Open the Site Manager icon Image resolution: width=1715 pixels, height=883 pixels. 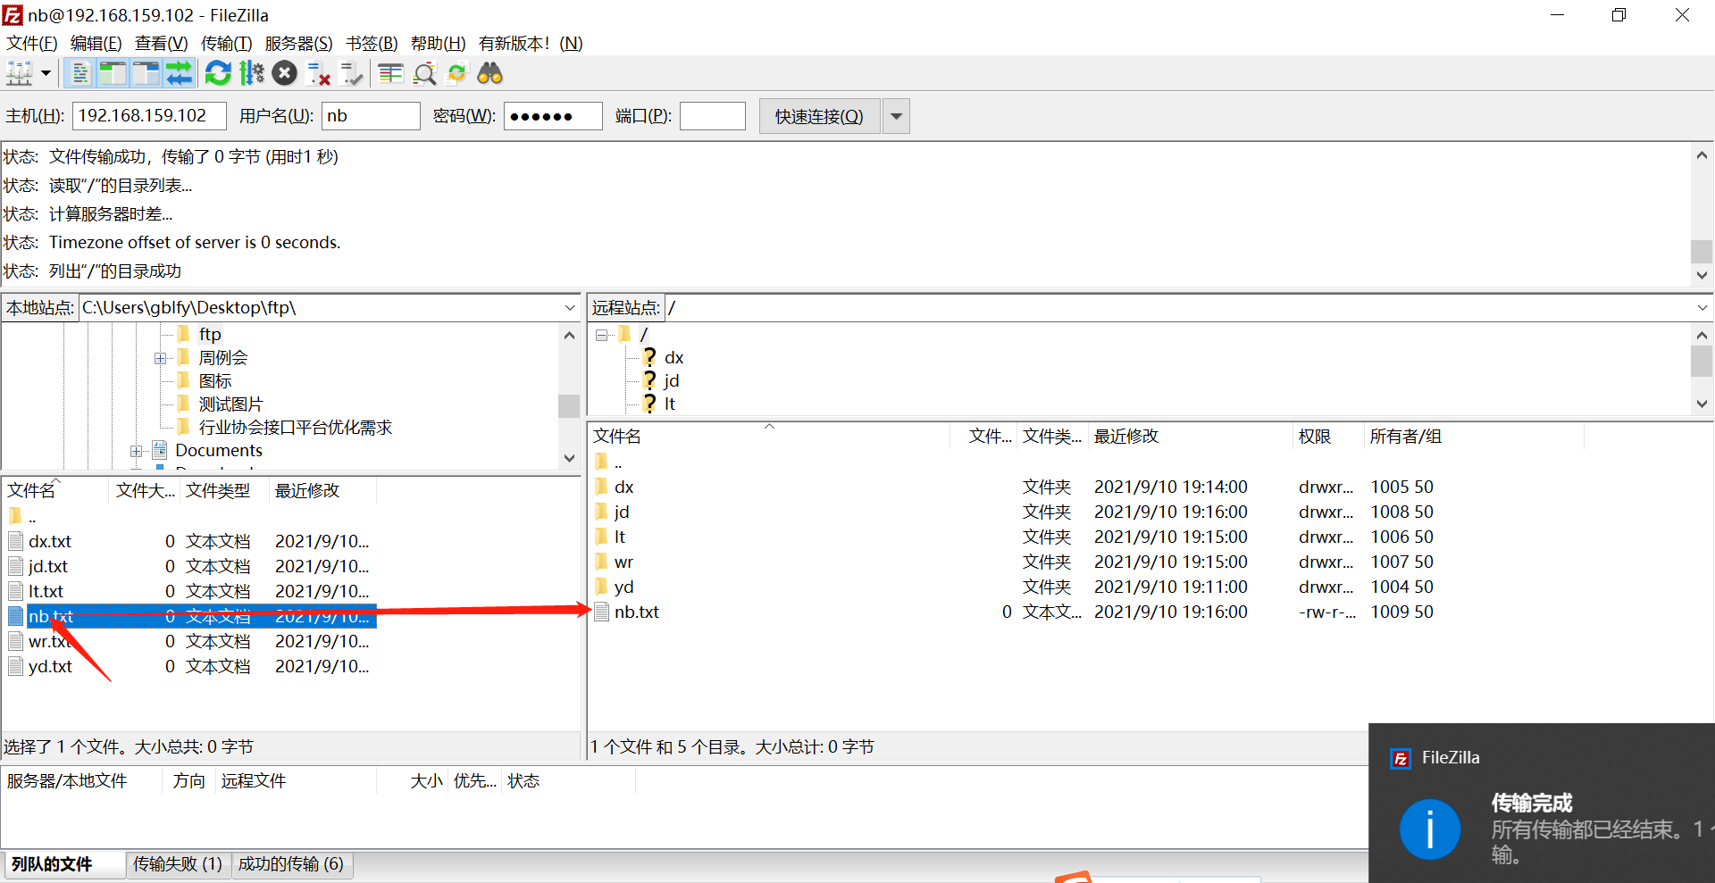click(20, 73)
